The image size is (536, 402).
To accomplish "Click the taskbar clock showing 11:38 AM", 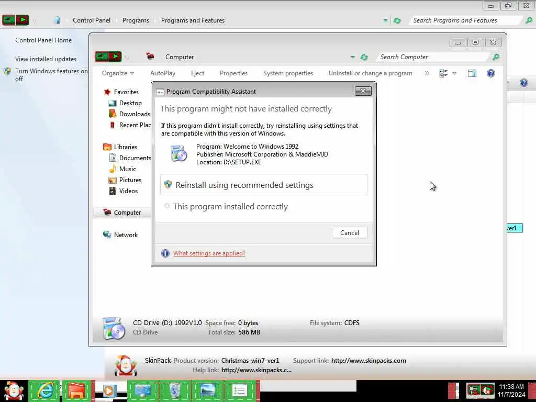I will pos(511,390).
